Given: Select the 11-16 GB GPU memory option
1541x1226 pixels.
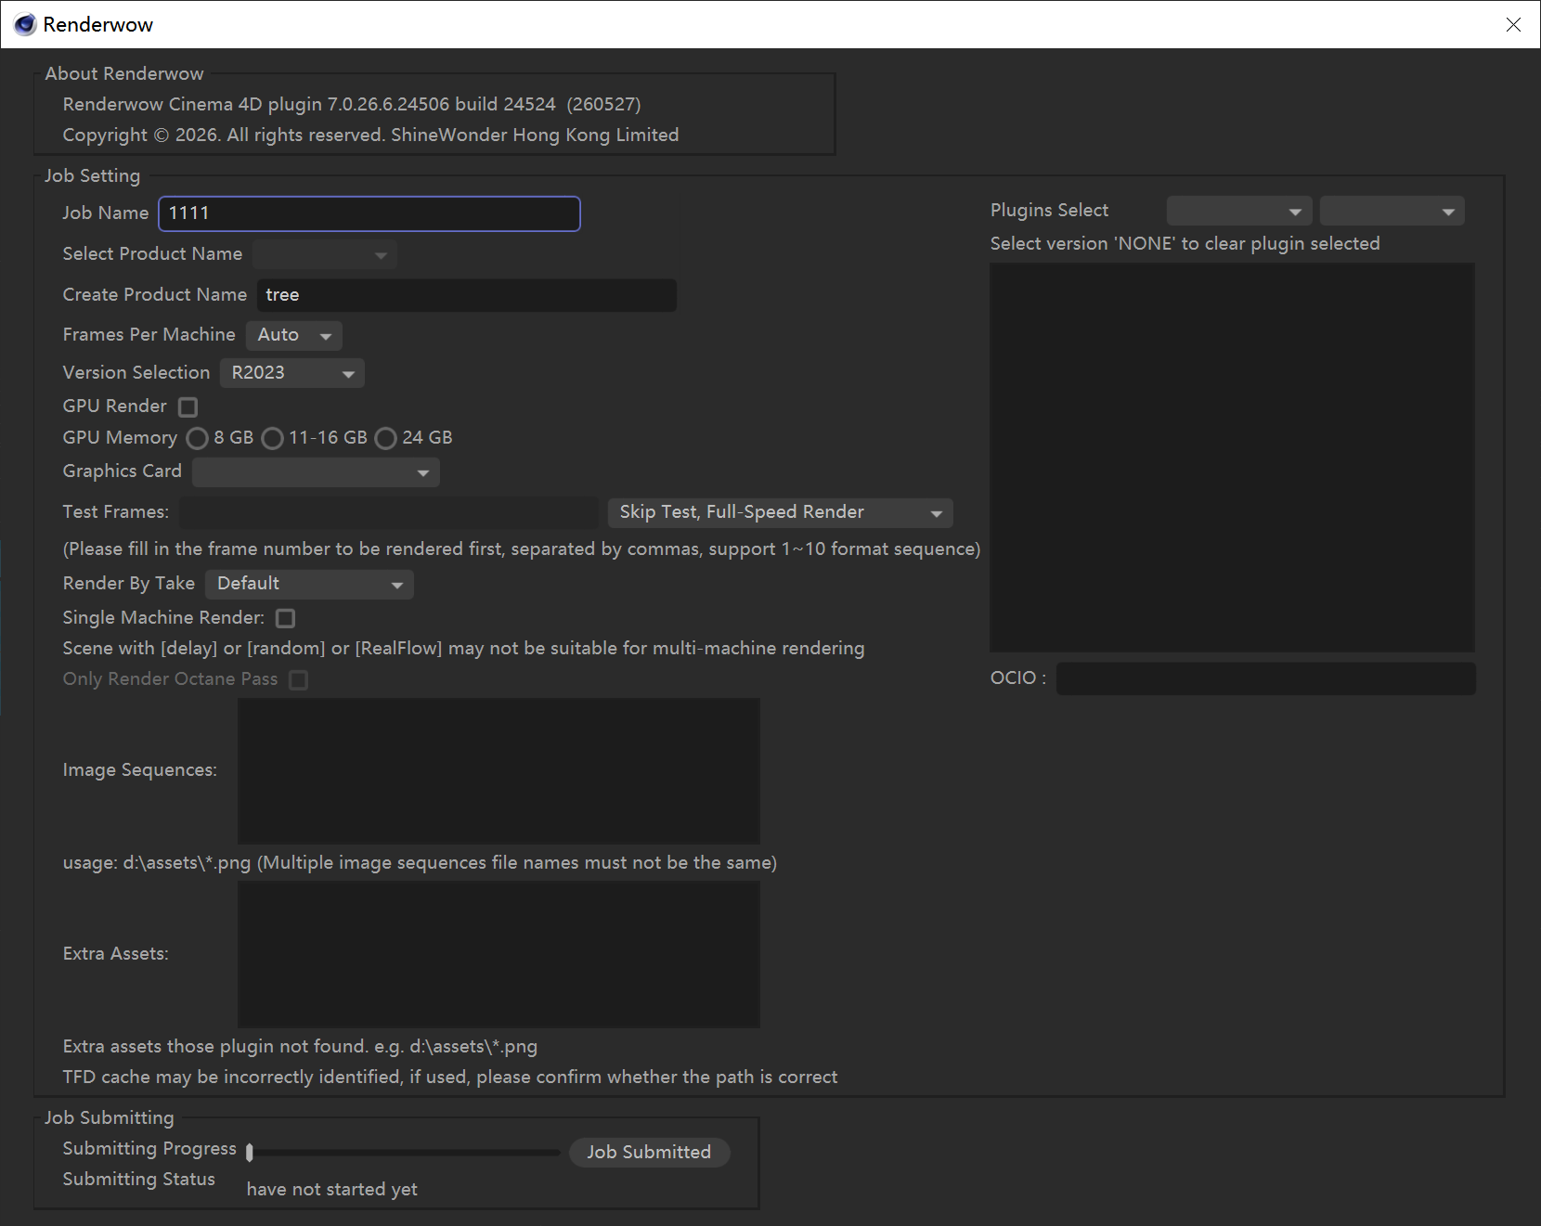Looking at the screenshot, I should click(273, 438).
